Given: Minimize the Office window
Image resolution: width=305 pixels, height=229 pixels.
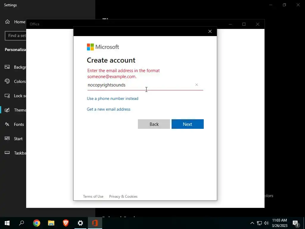Looking at the screenshot, I should point(230,24).
